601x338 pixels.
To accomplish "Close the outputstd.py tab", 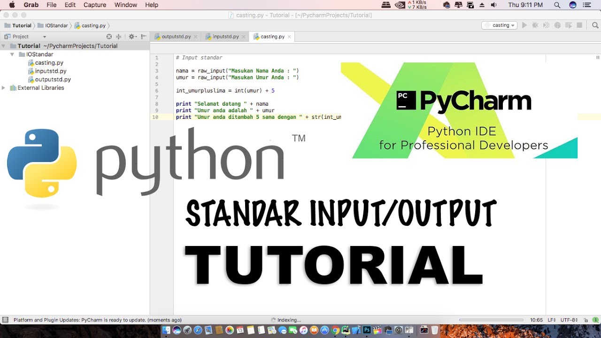I will [195, 37].
